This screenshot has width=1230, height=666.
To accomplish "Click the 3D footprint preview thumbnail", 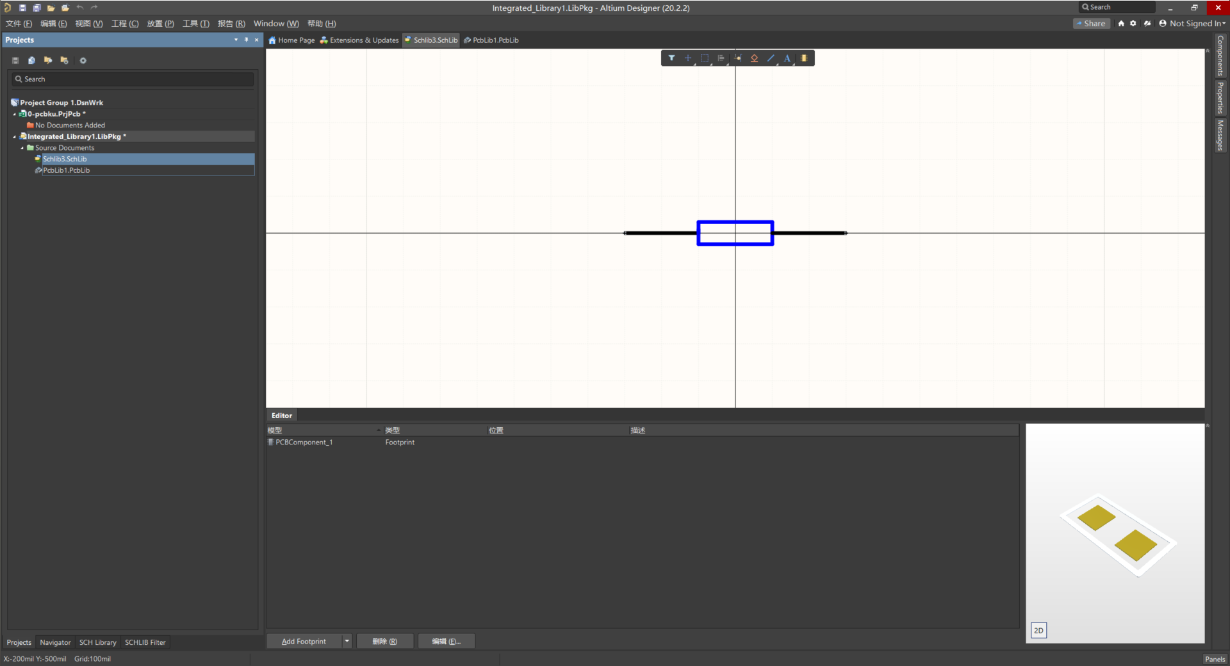I will tap(1115, 533).
